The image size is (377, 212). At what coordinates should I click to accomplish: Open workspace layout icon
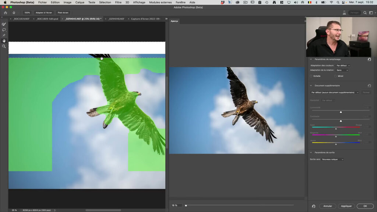[x=371, y=13]
